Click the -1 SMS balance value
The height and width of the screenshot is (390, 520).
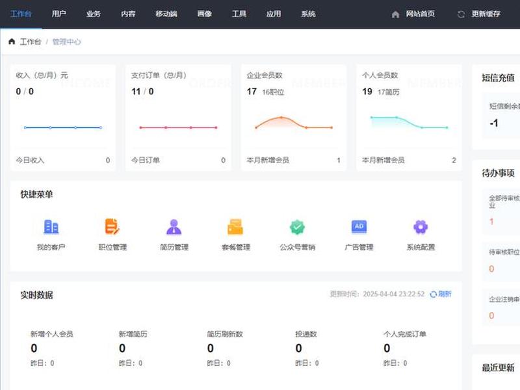[494, 123]
